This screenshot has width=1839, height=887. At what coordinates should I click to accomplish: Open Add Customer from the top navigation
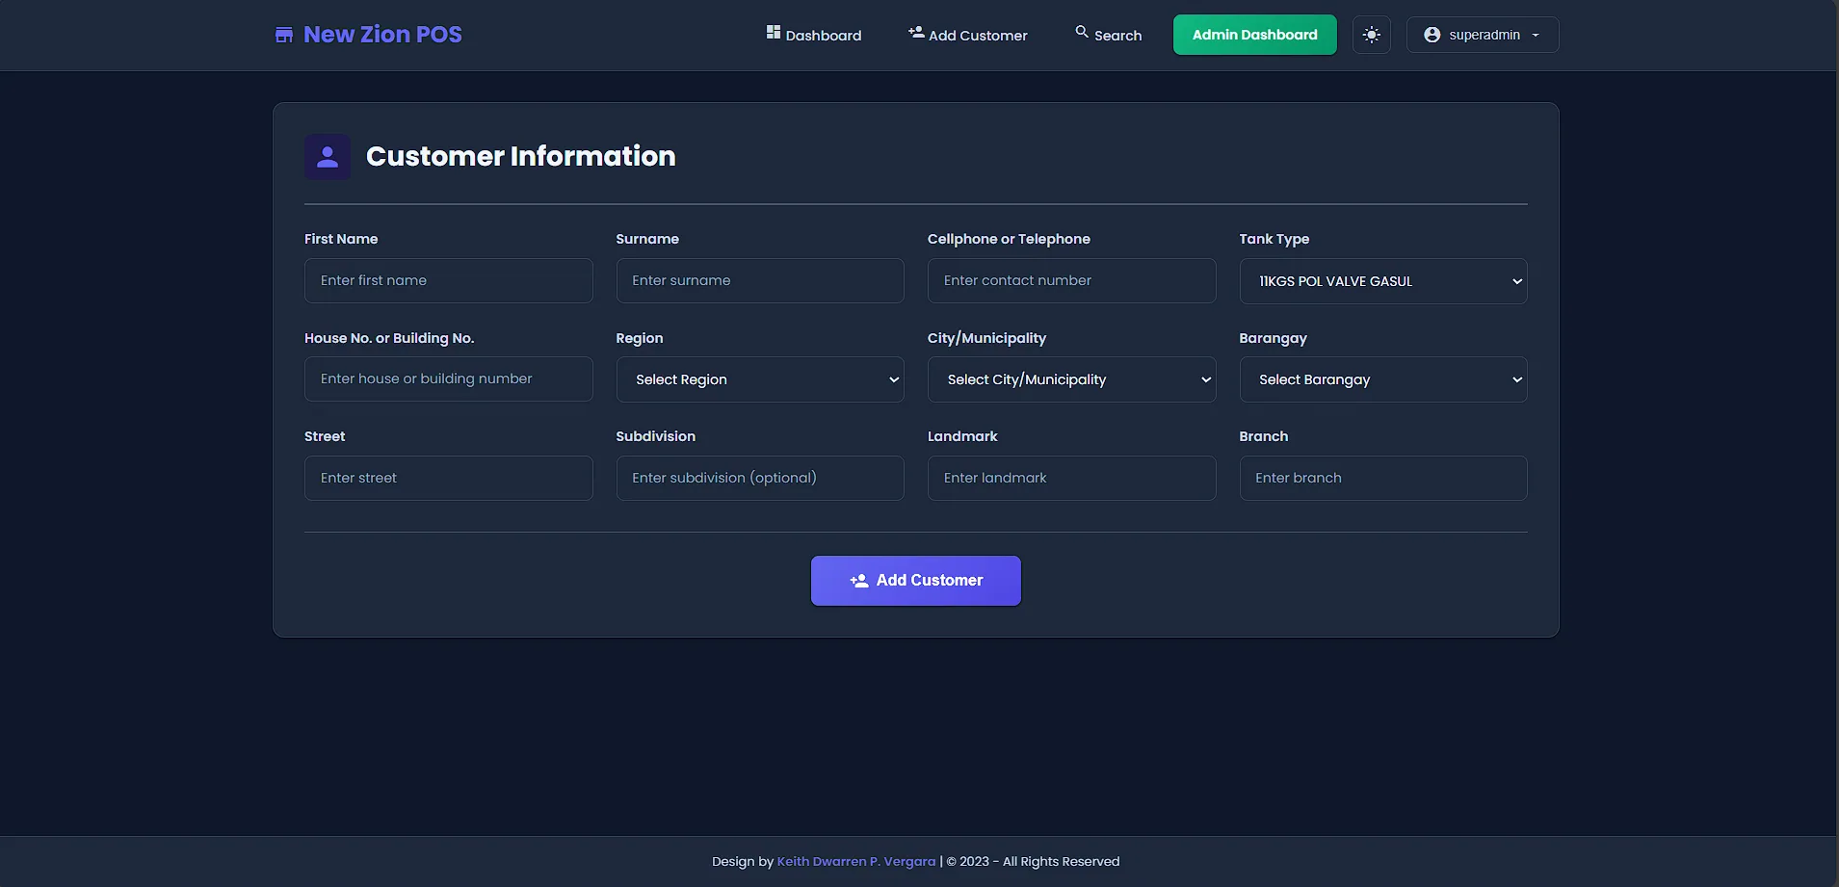pyautogui.click(x=968, y=35)
